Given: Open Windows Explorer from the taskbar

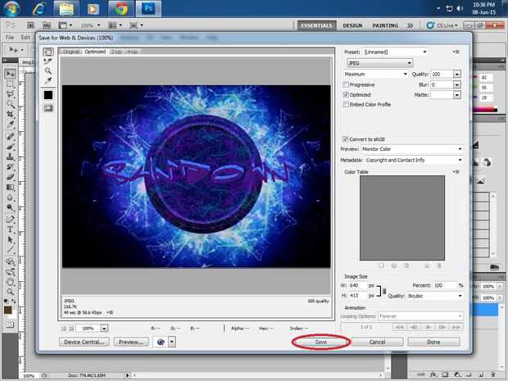Looking at the screenshot, I should [66, 9].
